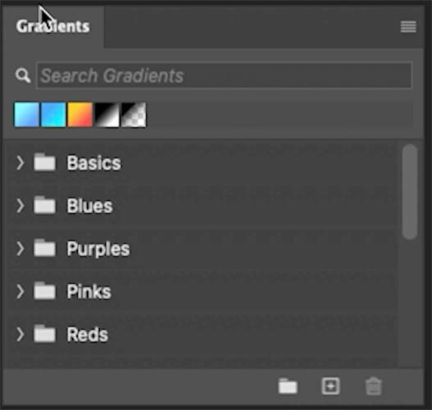Open the Gradients panel menu icon
This screenshot has width=432, height=410.
pyautogui.click(x=408, y=27)
